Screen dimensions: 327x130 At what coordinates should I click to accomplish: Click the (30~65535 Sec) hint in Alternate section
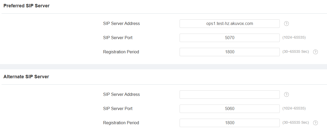click(x=295, y=123)
